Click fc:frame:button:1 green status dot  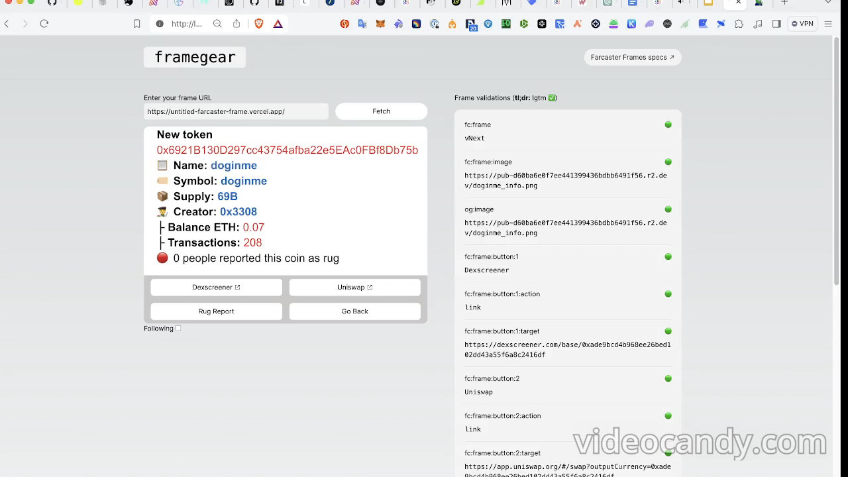click(668, 257)
